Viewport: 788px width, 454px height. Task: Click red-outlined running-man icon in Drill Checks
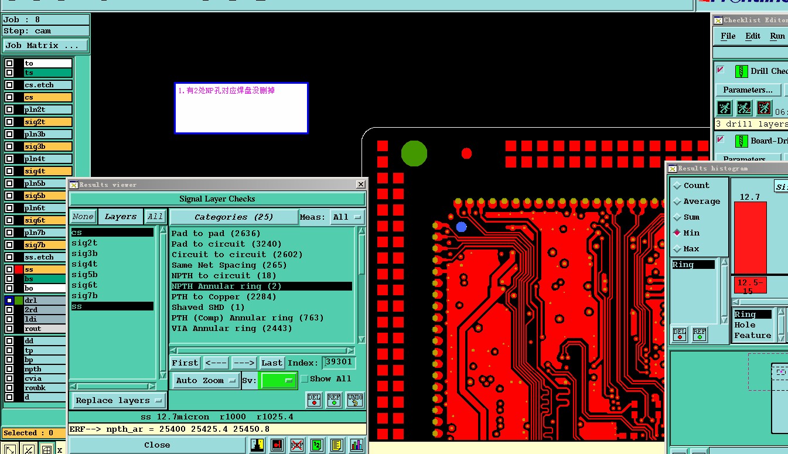tap(764, 108)
